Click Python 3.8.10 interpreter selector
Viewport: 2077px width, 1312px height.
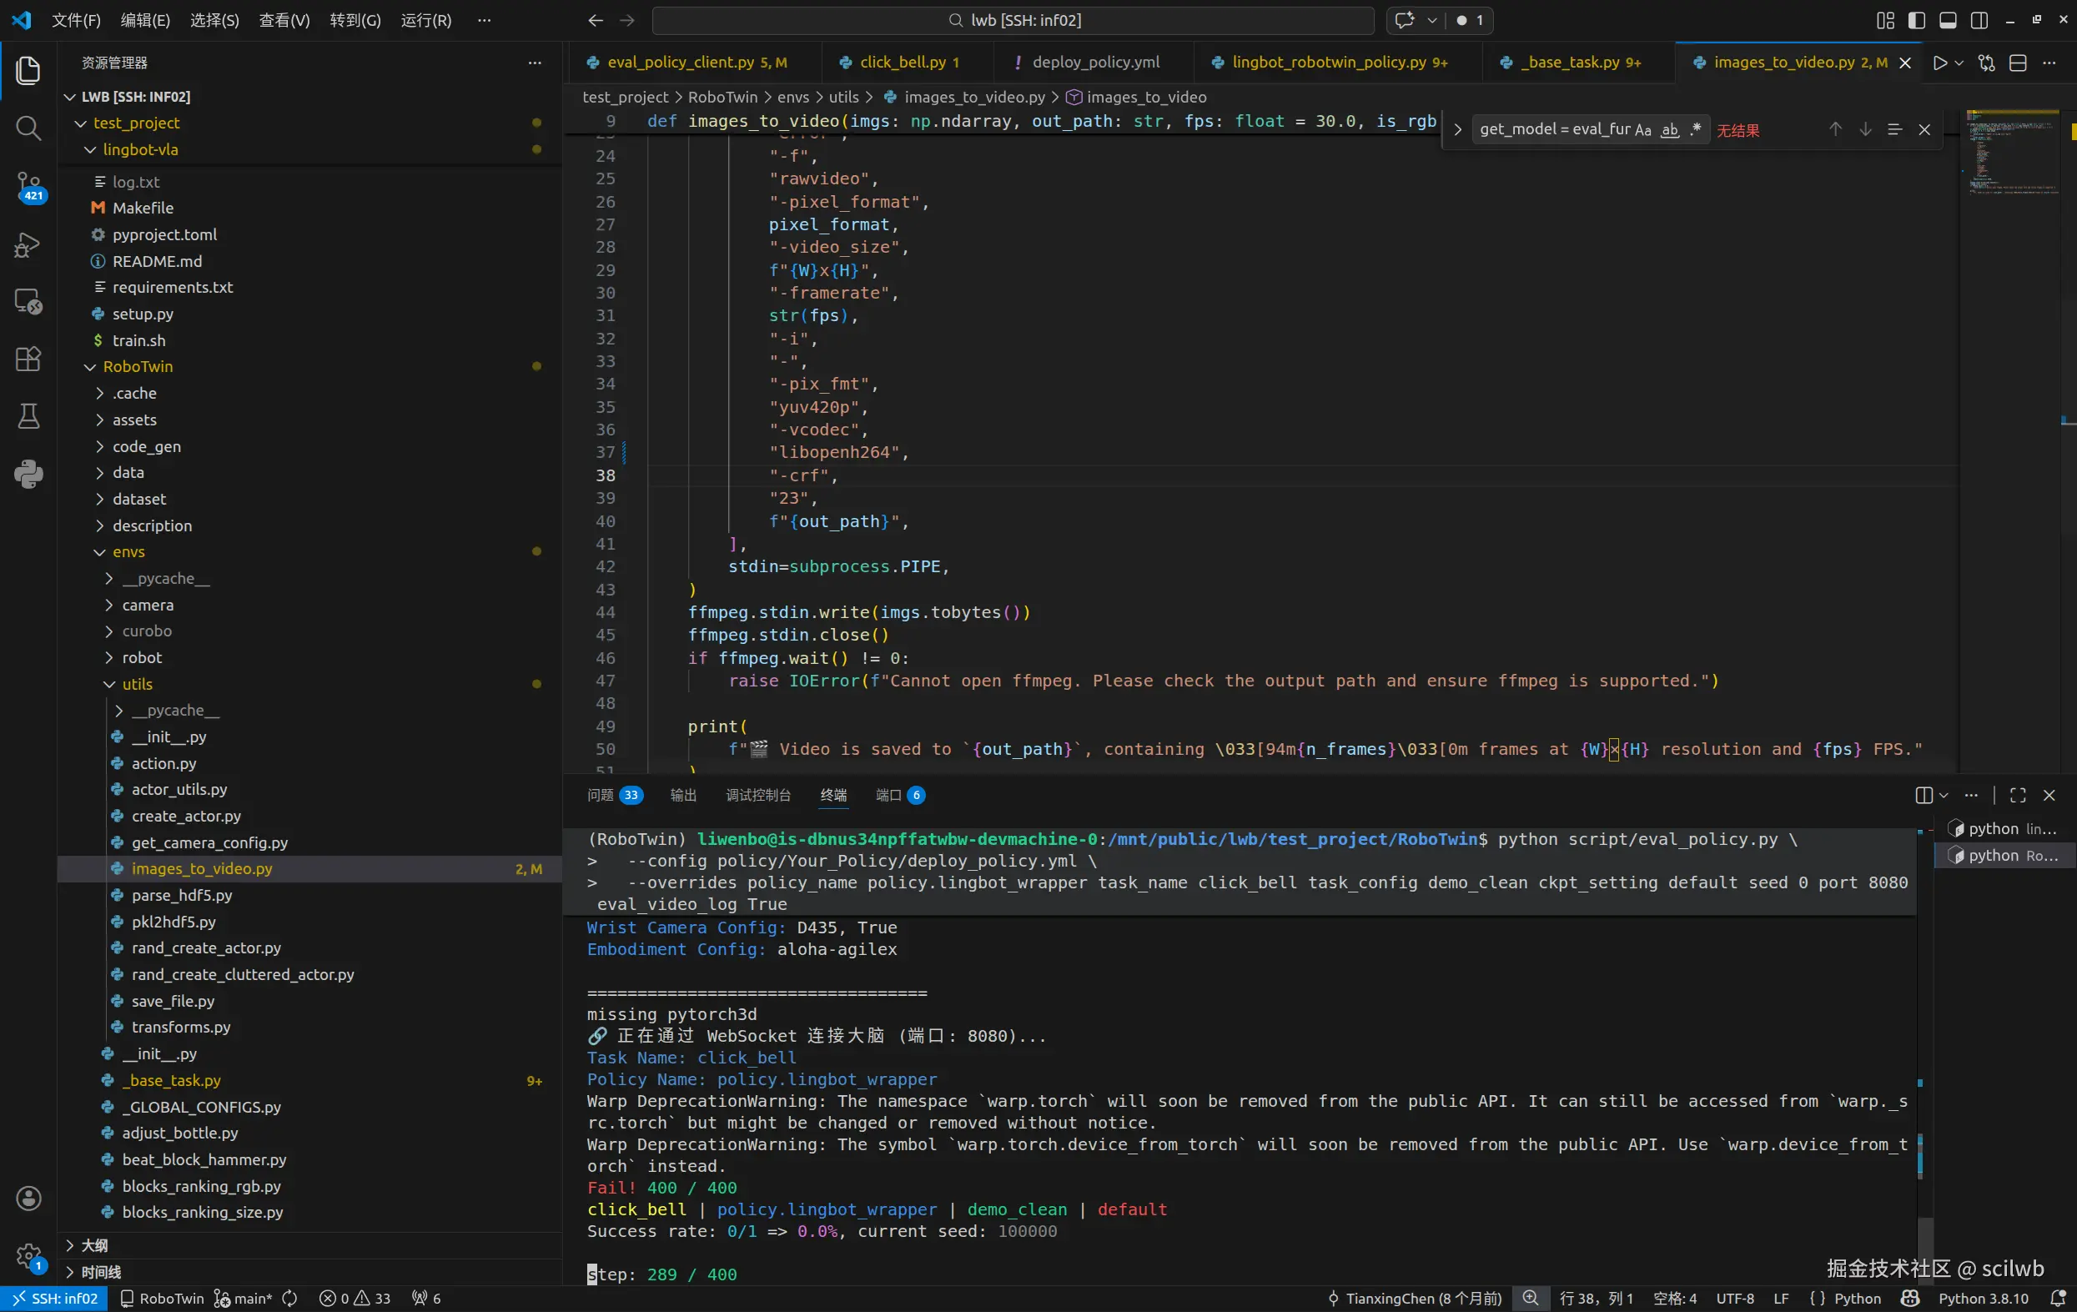click(x=1983, y=1298)
